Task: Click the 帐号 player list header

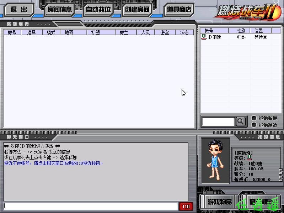Action: click(214, 31)
